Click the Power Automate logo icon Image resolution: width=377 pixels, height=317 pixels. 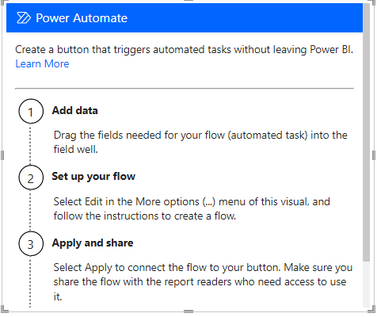[24, 18]
